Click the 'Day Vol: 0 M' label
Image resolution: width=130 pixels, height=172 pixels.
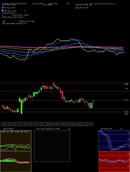click(x=82, y=8)
